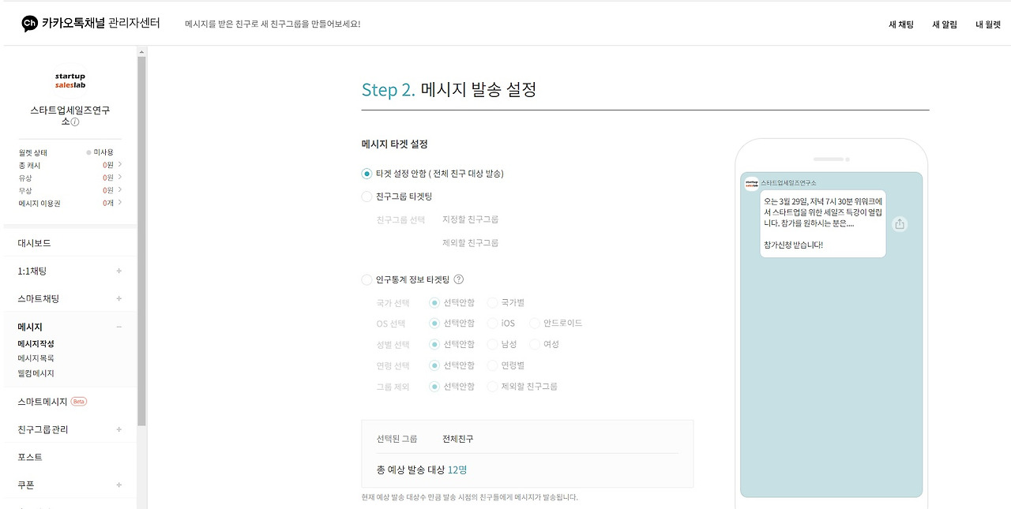Select iOS for OS targeting
This screenshot has width=1011, height=509.
(492, 323)
